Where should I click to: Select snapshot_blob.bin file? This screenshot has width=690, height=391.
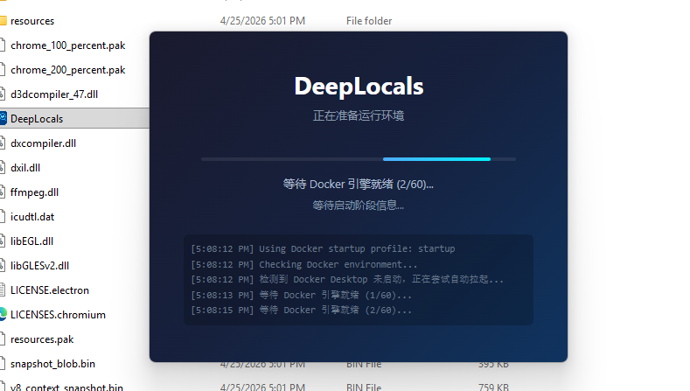(52, 364)
